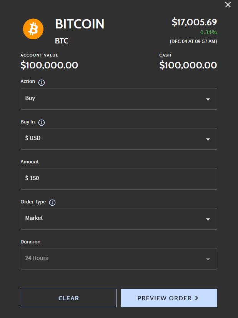Show the Order Type info icon help
Screen dimensions: 238x318
53,203
